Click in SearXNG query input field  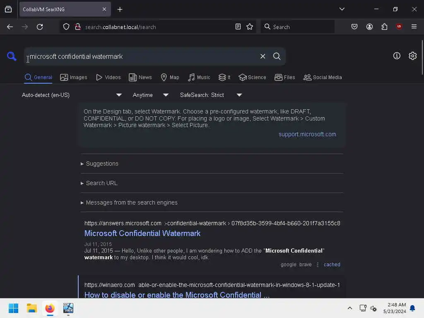pyautogui.click(x=141, y=56)
